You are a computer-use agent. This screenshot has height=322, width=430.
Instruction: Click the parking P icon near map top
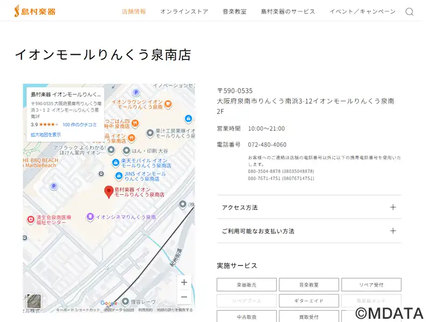[136, 92]
